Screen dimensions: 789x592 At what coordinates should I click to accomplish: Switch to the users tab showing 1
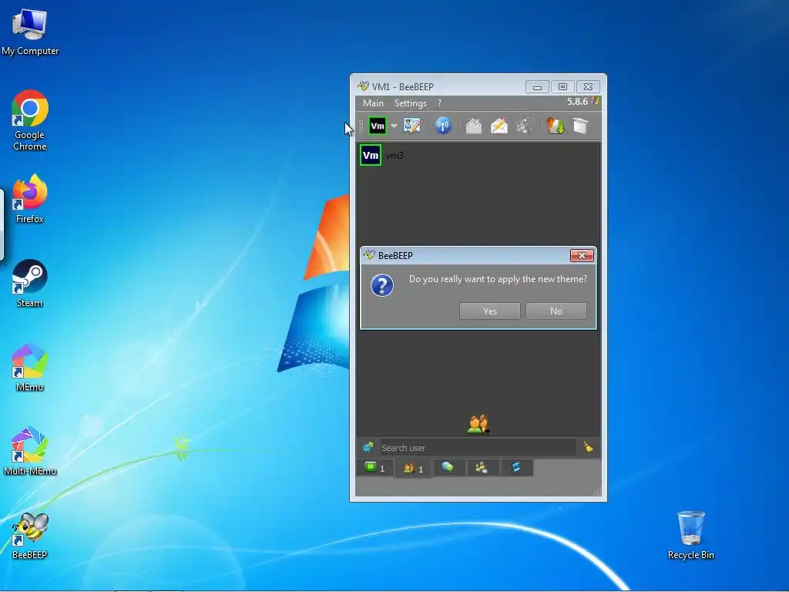click(413, 469)
